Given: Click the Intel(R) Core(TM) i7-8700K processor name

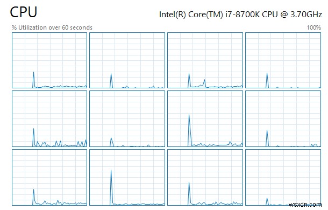Looking at the screenshot, I should 240,15.
